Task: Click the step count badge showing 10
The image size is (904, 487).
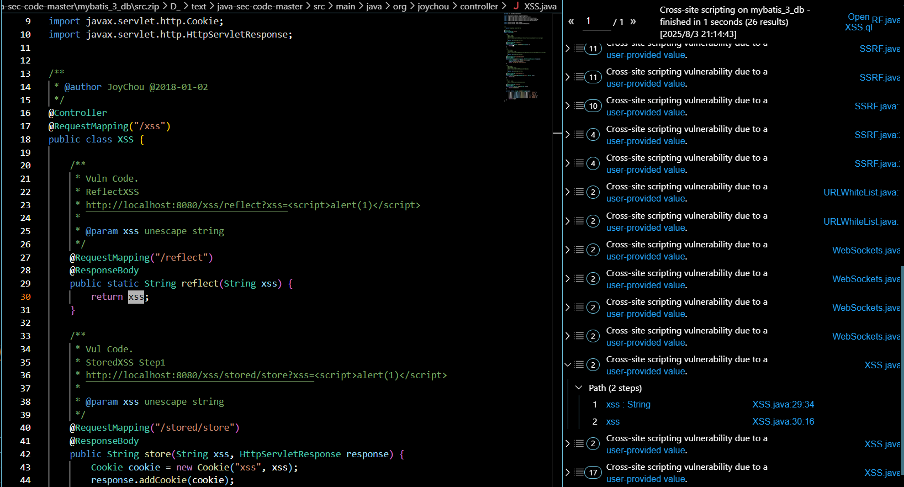Action: coord(593,106)
